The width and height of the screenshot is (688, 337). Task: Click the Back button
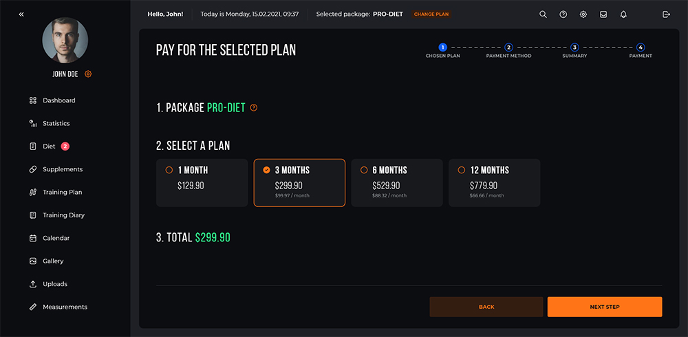point(486,307)
